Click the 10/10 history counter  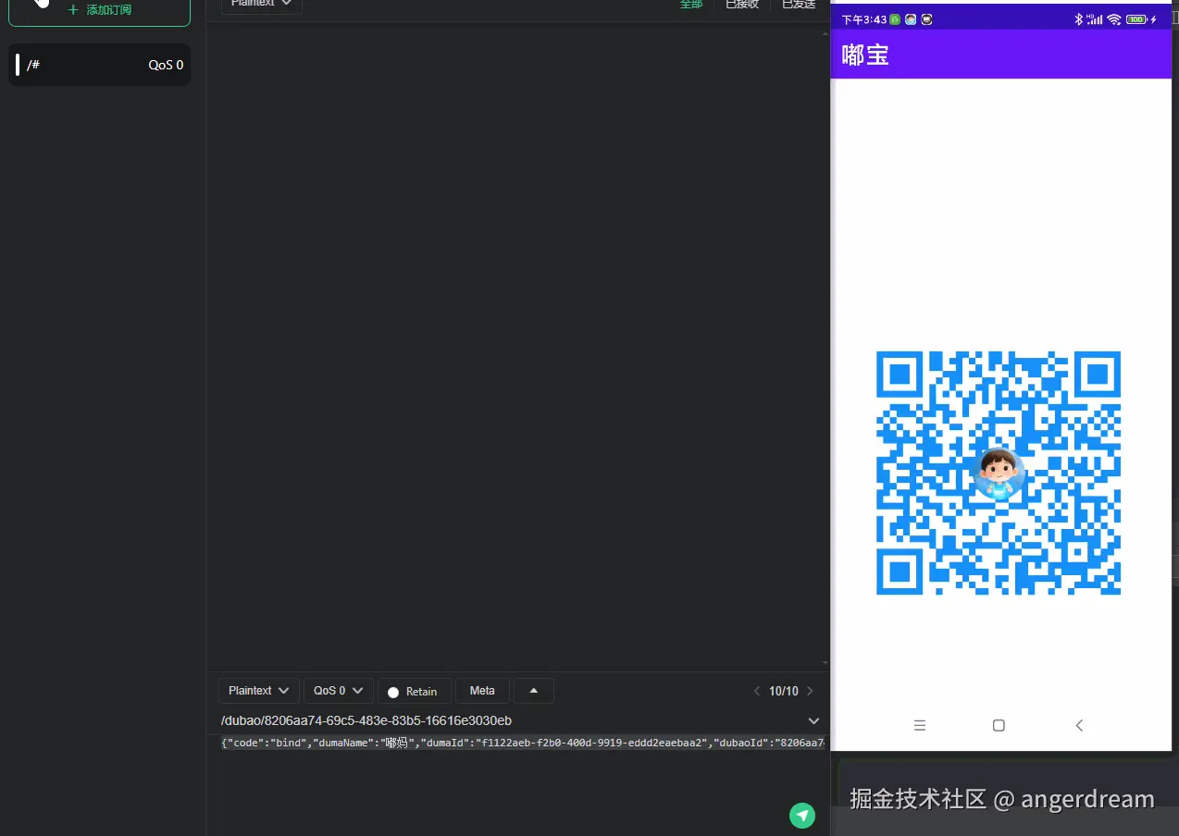(x=783, y=691)
